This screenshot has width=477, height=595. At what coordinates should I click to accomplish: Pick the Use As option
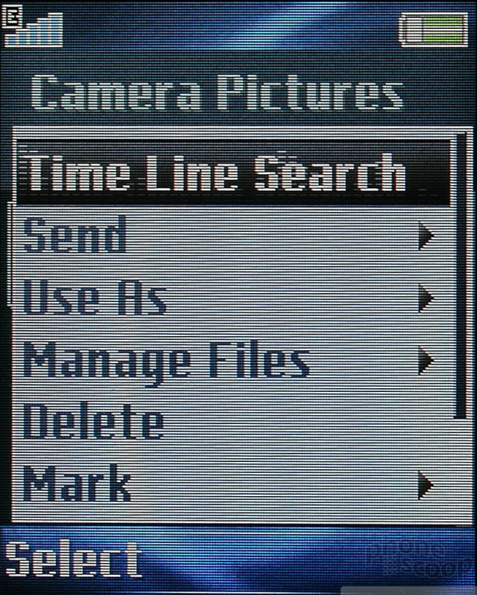tap(95, 297)
